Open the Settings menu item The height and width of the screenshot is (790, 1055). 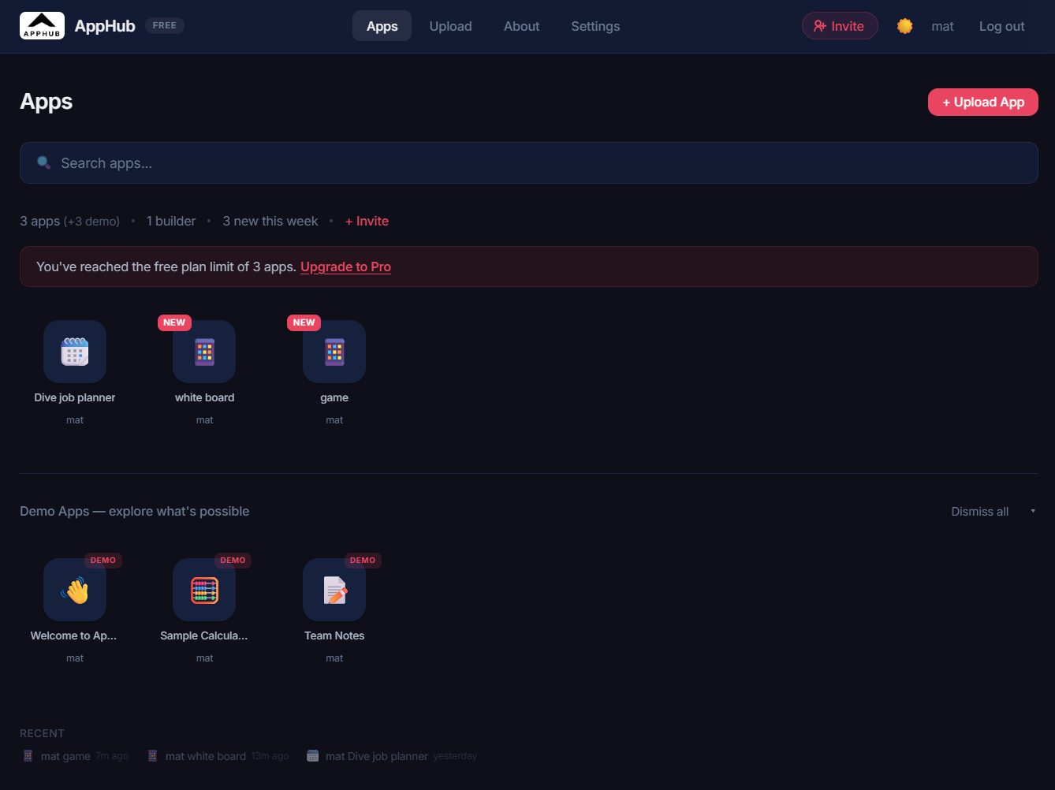[595, 26]
